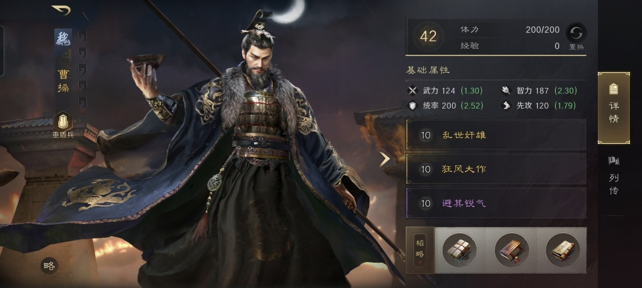Screen dimensions: 642x288
Task: Switch to the 详情 details tab
Action: tap(613, 108)
